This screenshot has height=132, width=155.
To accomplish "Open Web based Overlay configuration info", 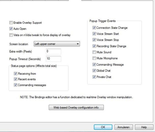I will click(76, 107).
